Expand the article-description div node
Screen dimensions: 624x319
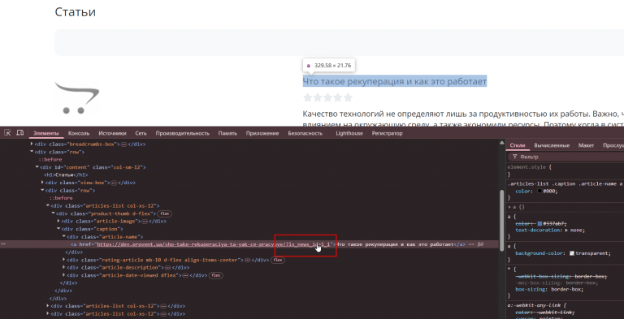63,267
